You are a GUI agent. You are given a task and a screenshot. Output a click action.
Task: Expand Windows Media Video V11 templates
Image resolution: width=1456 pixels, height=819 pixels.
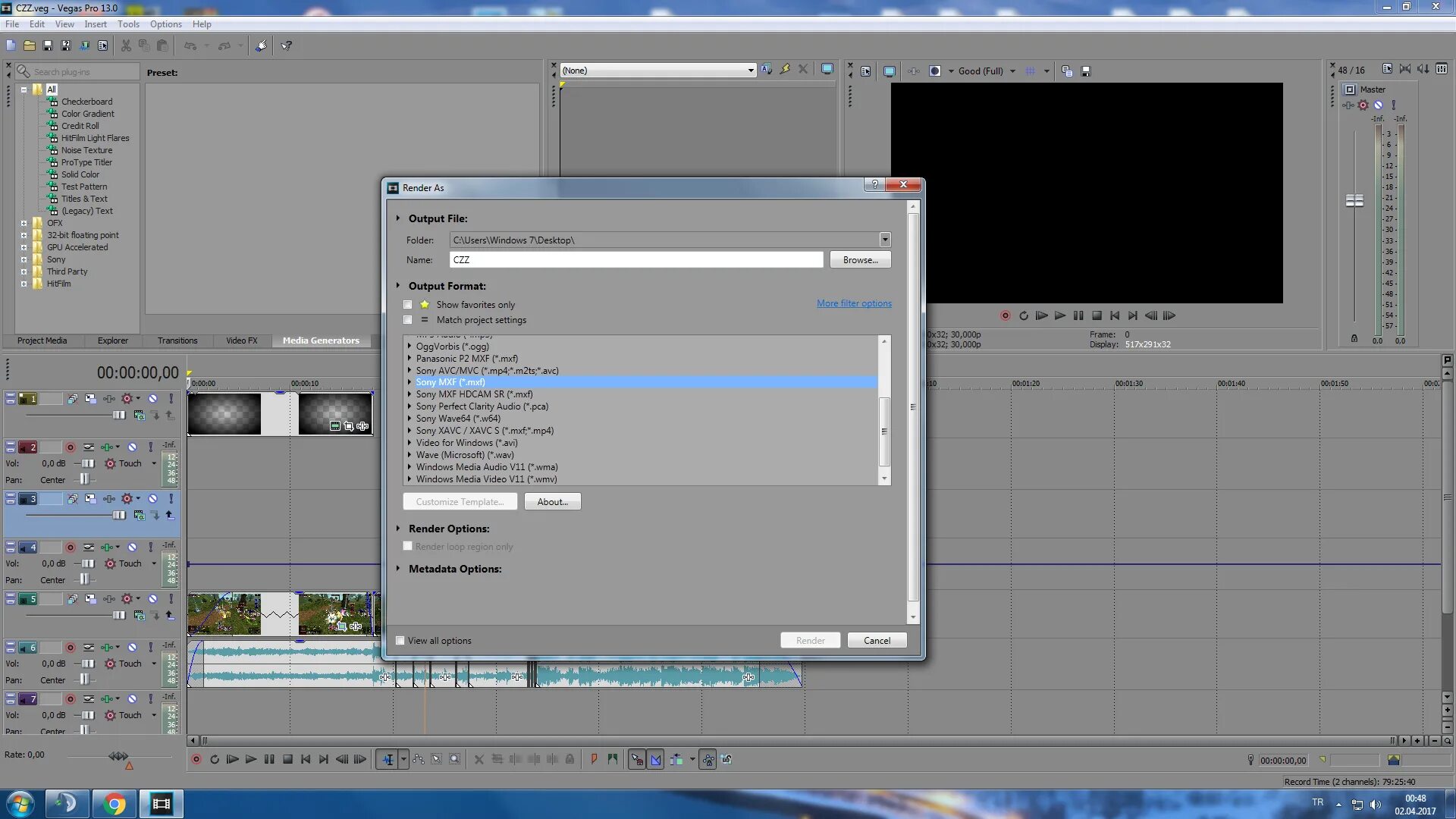(409, 479)
